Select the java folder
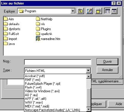 coord(9,44)
